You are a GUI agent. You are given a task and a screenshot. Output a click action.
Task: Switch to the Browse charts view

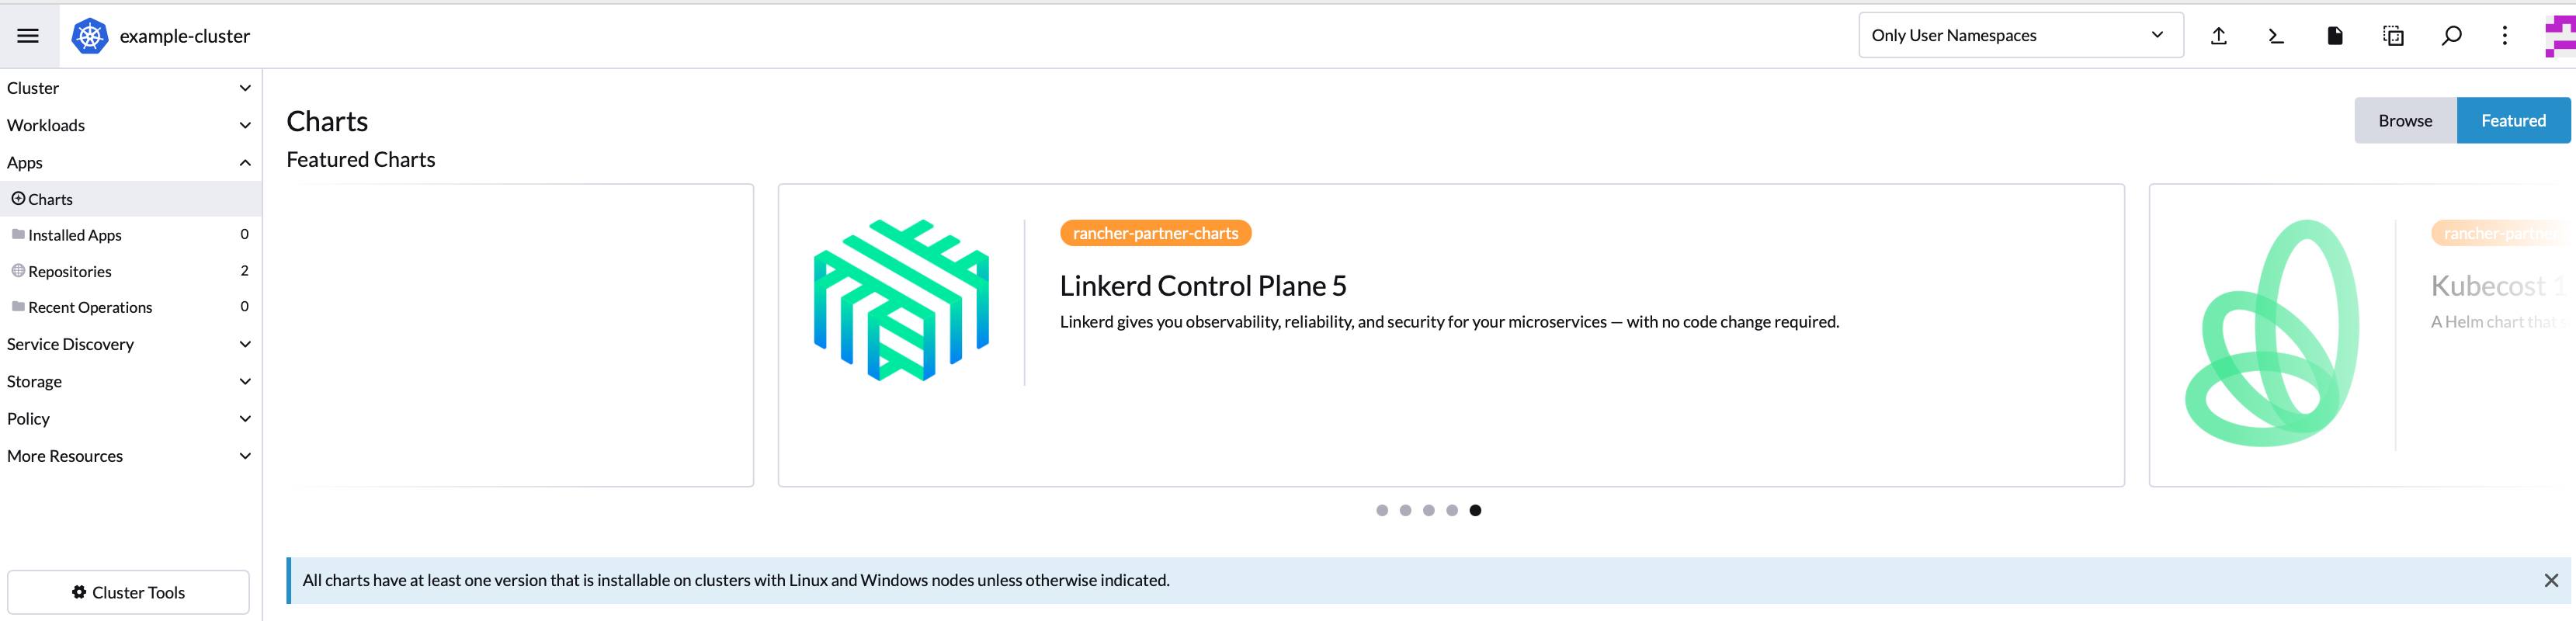click(2404, 120)
